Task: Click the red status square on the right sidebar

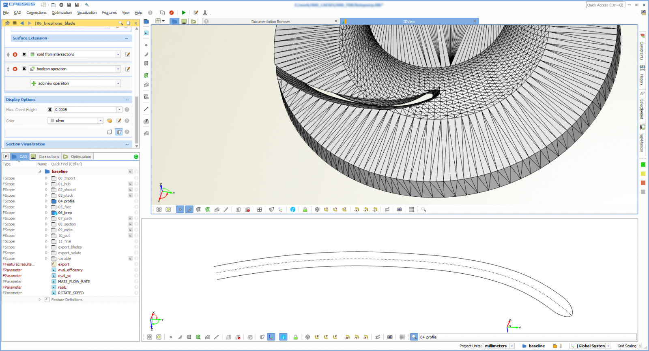Action: click(x=643, y=183)
